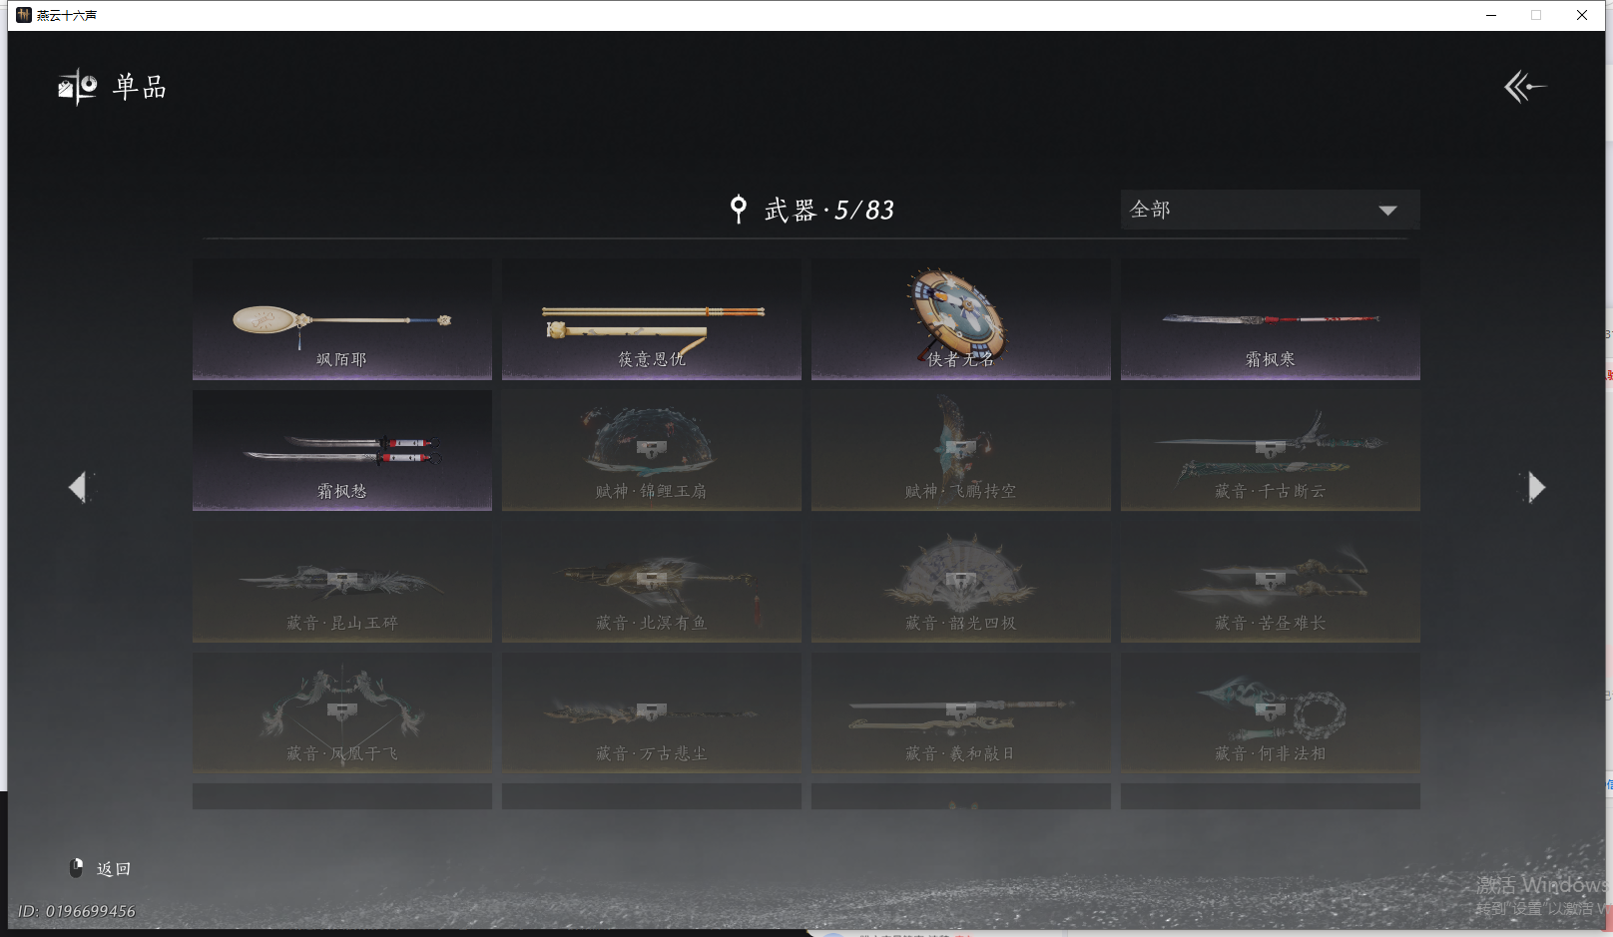Open the 全部 filter dropdown
Screen dimensions: 1613x937
click(1270, 210)
